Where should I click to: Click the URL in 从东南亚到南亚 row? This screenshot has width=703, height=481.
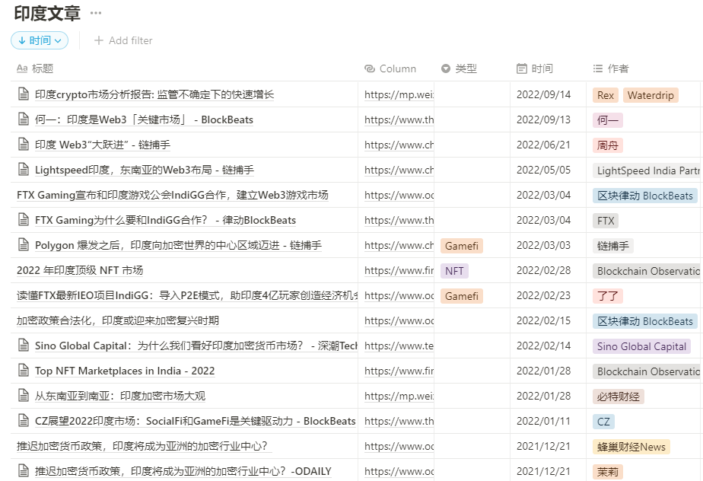click(399, 397)
